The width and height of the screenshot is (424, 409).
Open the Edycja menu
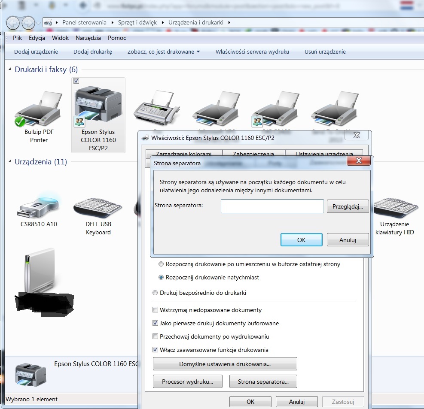point(37,38)
